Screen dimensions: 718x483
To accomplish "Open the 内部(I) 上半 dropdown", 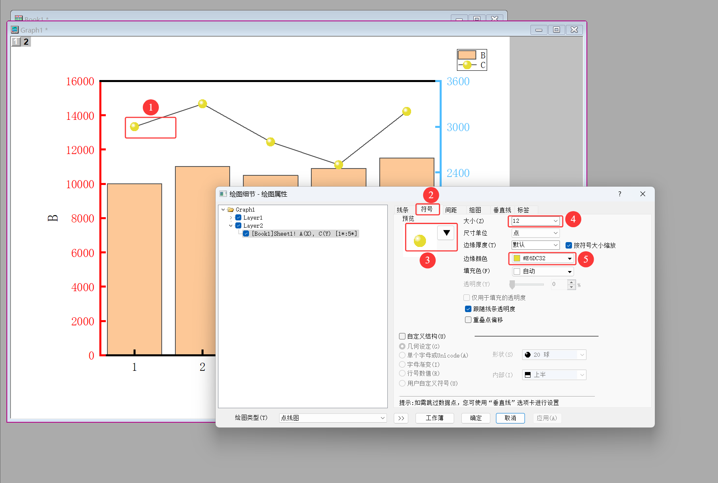I will [554, 375].
